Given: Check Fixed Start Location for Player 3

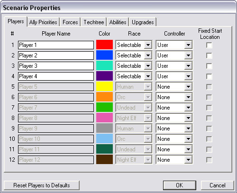Looking at the screenshot, I should pyautogui.click(x=209, y=66).
